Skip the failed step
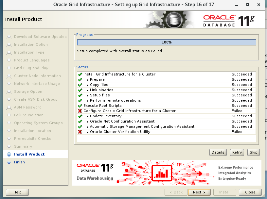The width and height of the screenshot is (267, 199). tap(253, 152)
